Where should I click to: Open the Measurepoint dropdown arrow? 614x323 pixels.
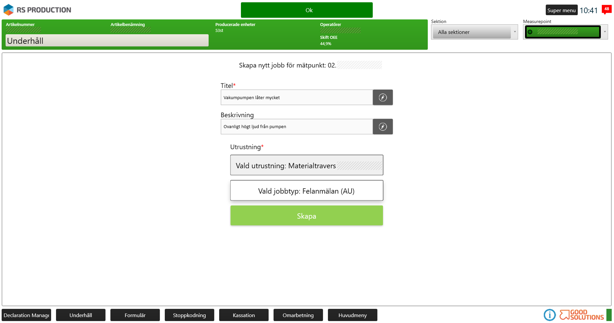[x=605, y=32]
